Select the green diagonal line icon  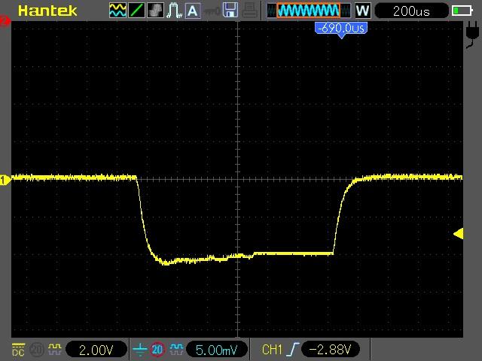point(136,10)
